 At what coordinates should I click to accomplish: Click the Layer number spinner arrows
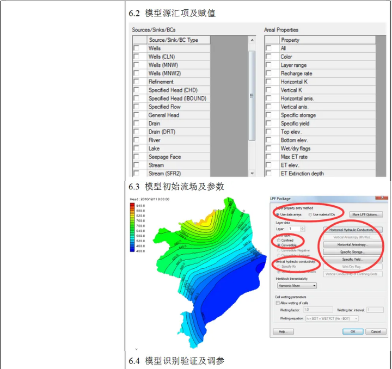(303, 229)
